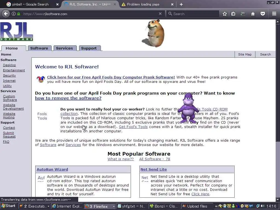Open the FAQ sidebar link
Screen dimensions: 280x210
(6, 142)
